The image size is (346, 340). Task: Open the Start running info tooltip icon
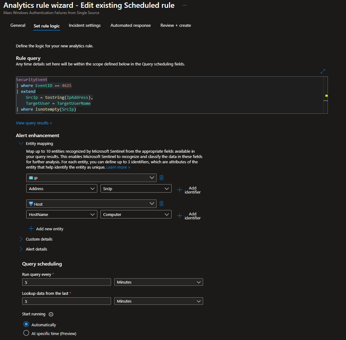51,314
